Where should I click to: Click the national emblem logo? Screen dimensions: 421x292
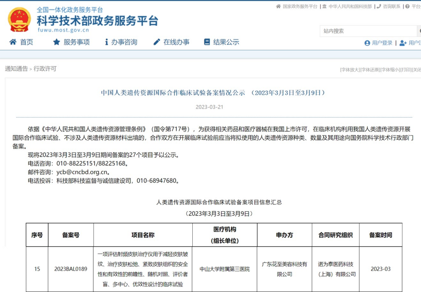coord(19,19)
